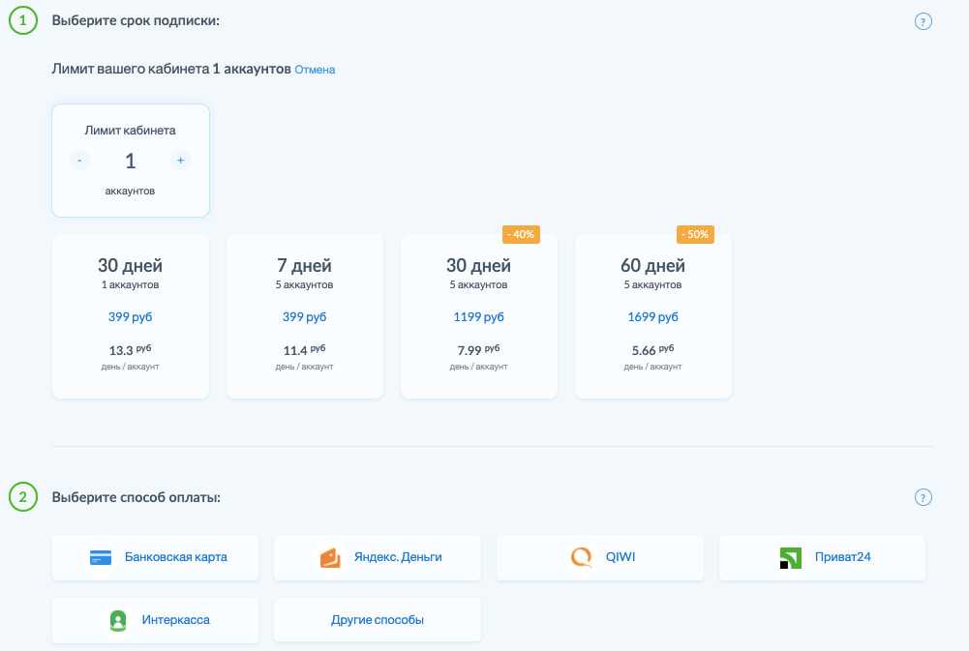
Task: Choose Яндекс. Деньги payment method
Action: click(378, 557)
